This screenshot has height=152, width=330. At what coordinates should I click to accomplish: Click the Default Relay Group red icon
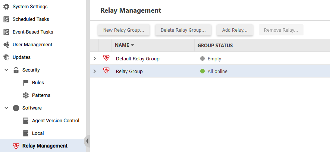pyautogui.click(x=106, y=58)
